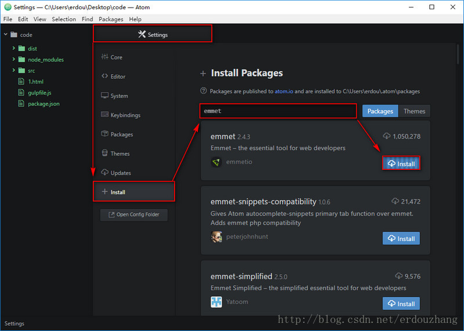Click the Themes paint bucket icon

pyautogui.click(x=104, y=153)
